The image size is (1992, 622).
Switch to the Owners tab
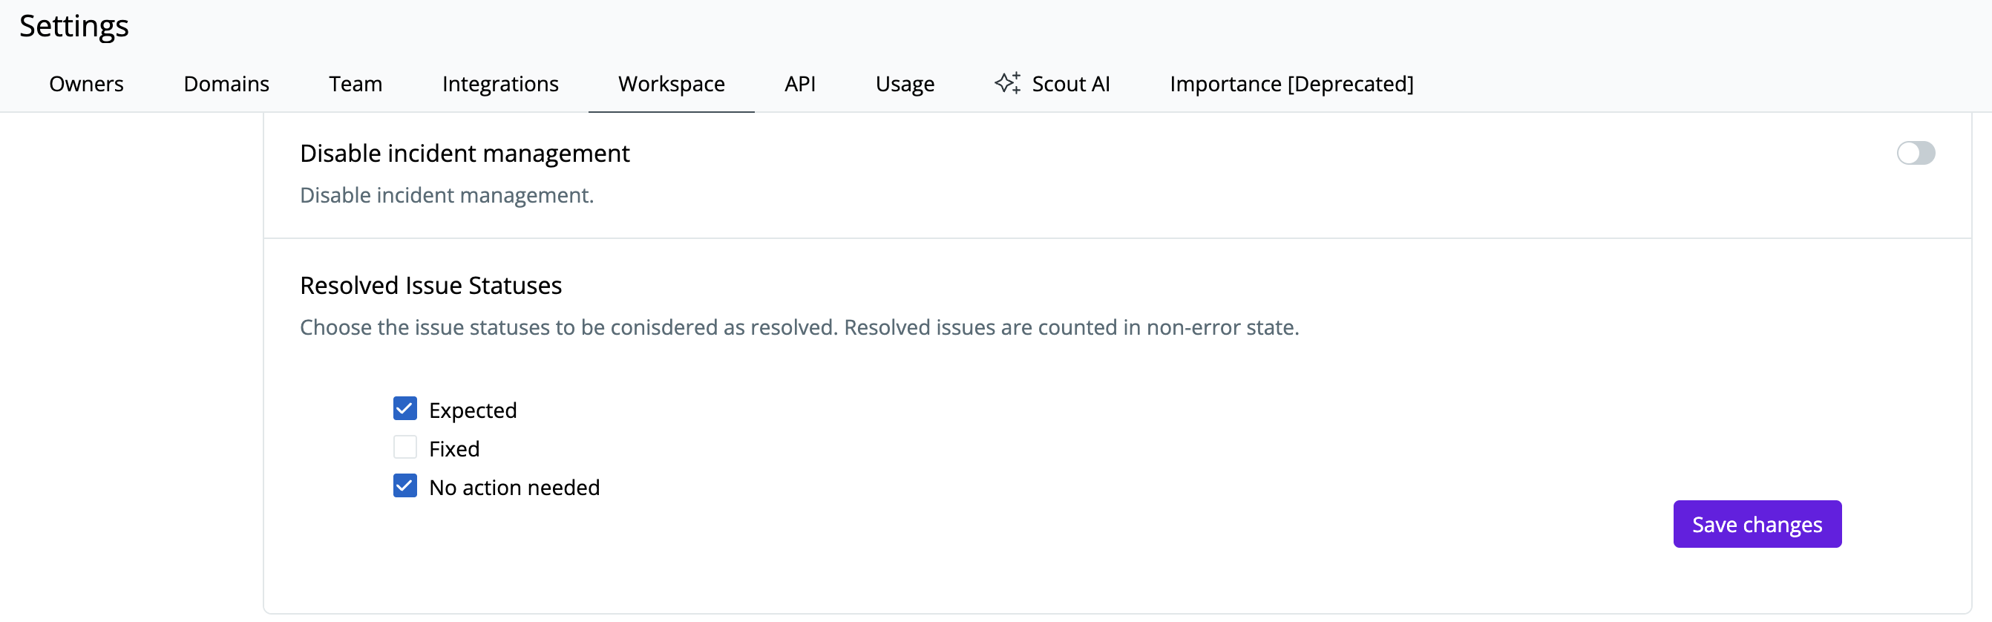point(87,84)
